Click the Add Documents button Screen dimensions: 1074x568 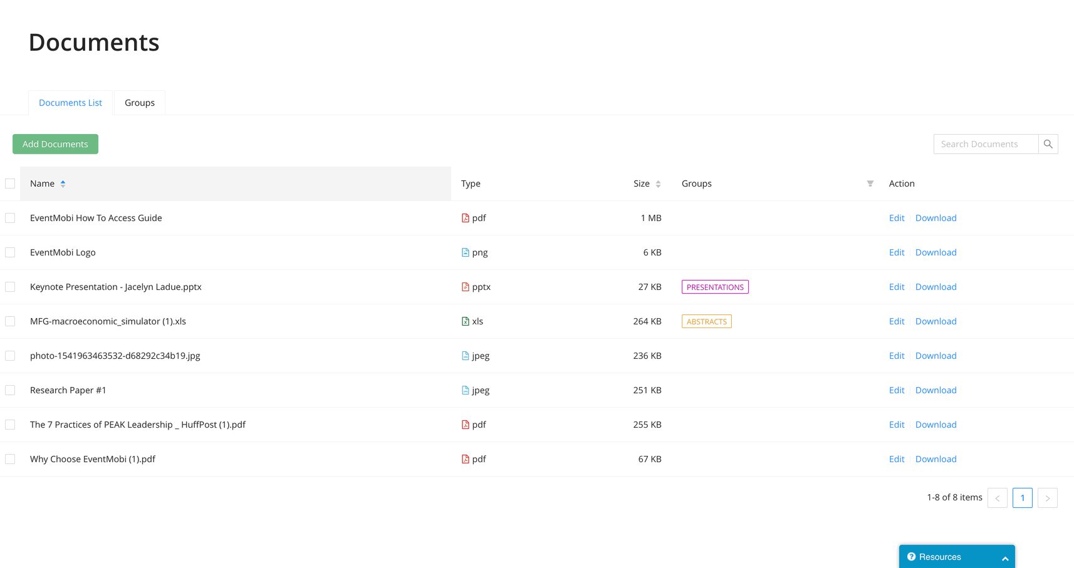(55, 144)
